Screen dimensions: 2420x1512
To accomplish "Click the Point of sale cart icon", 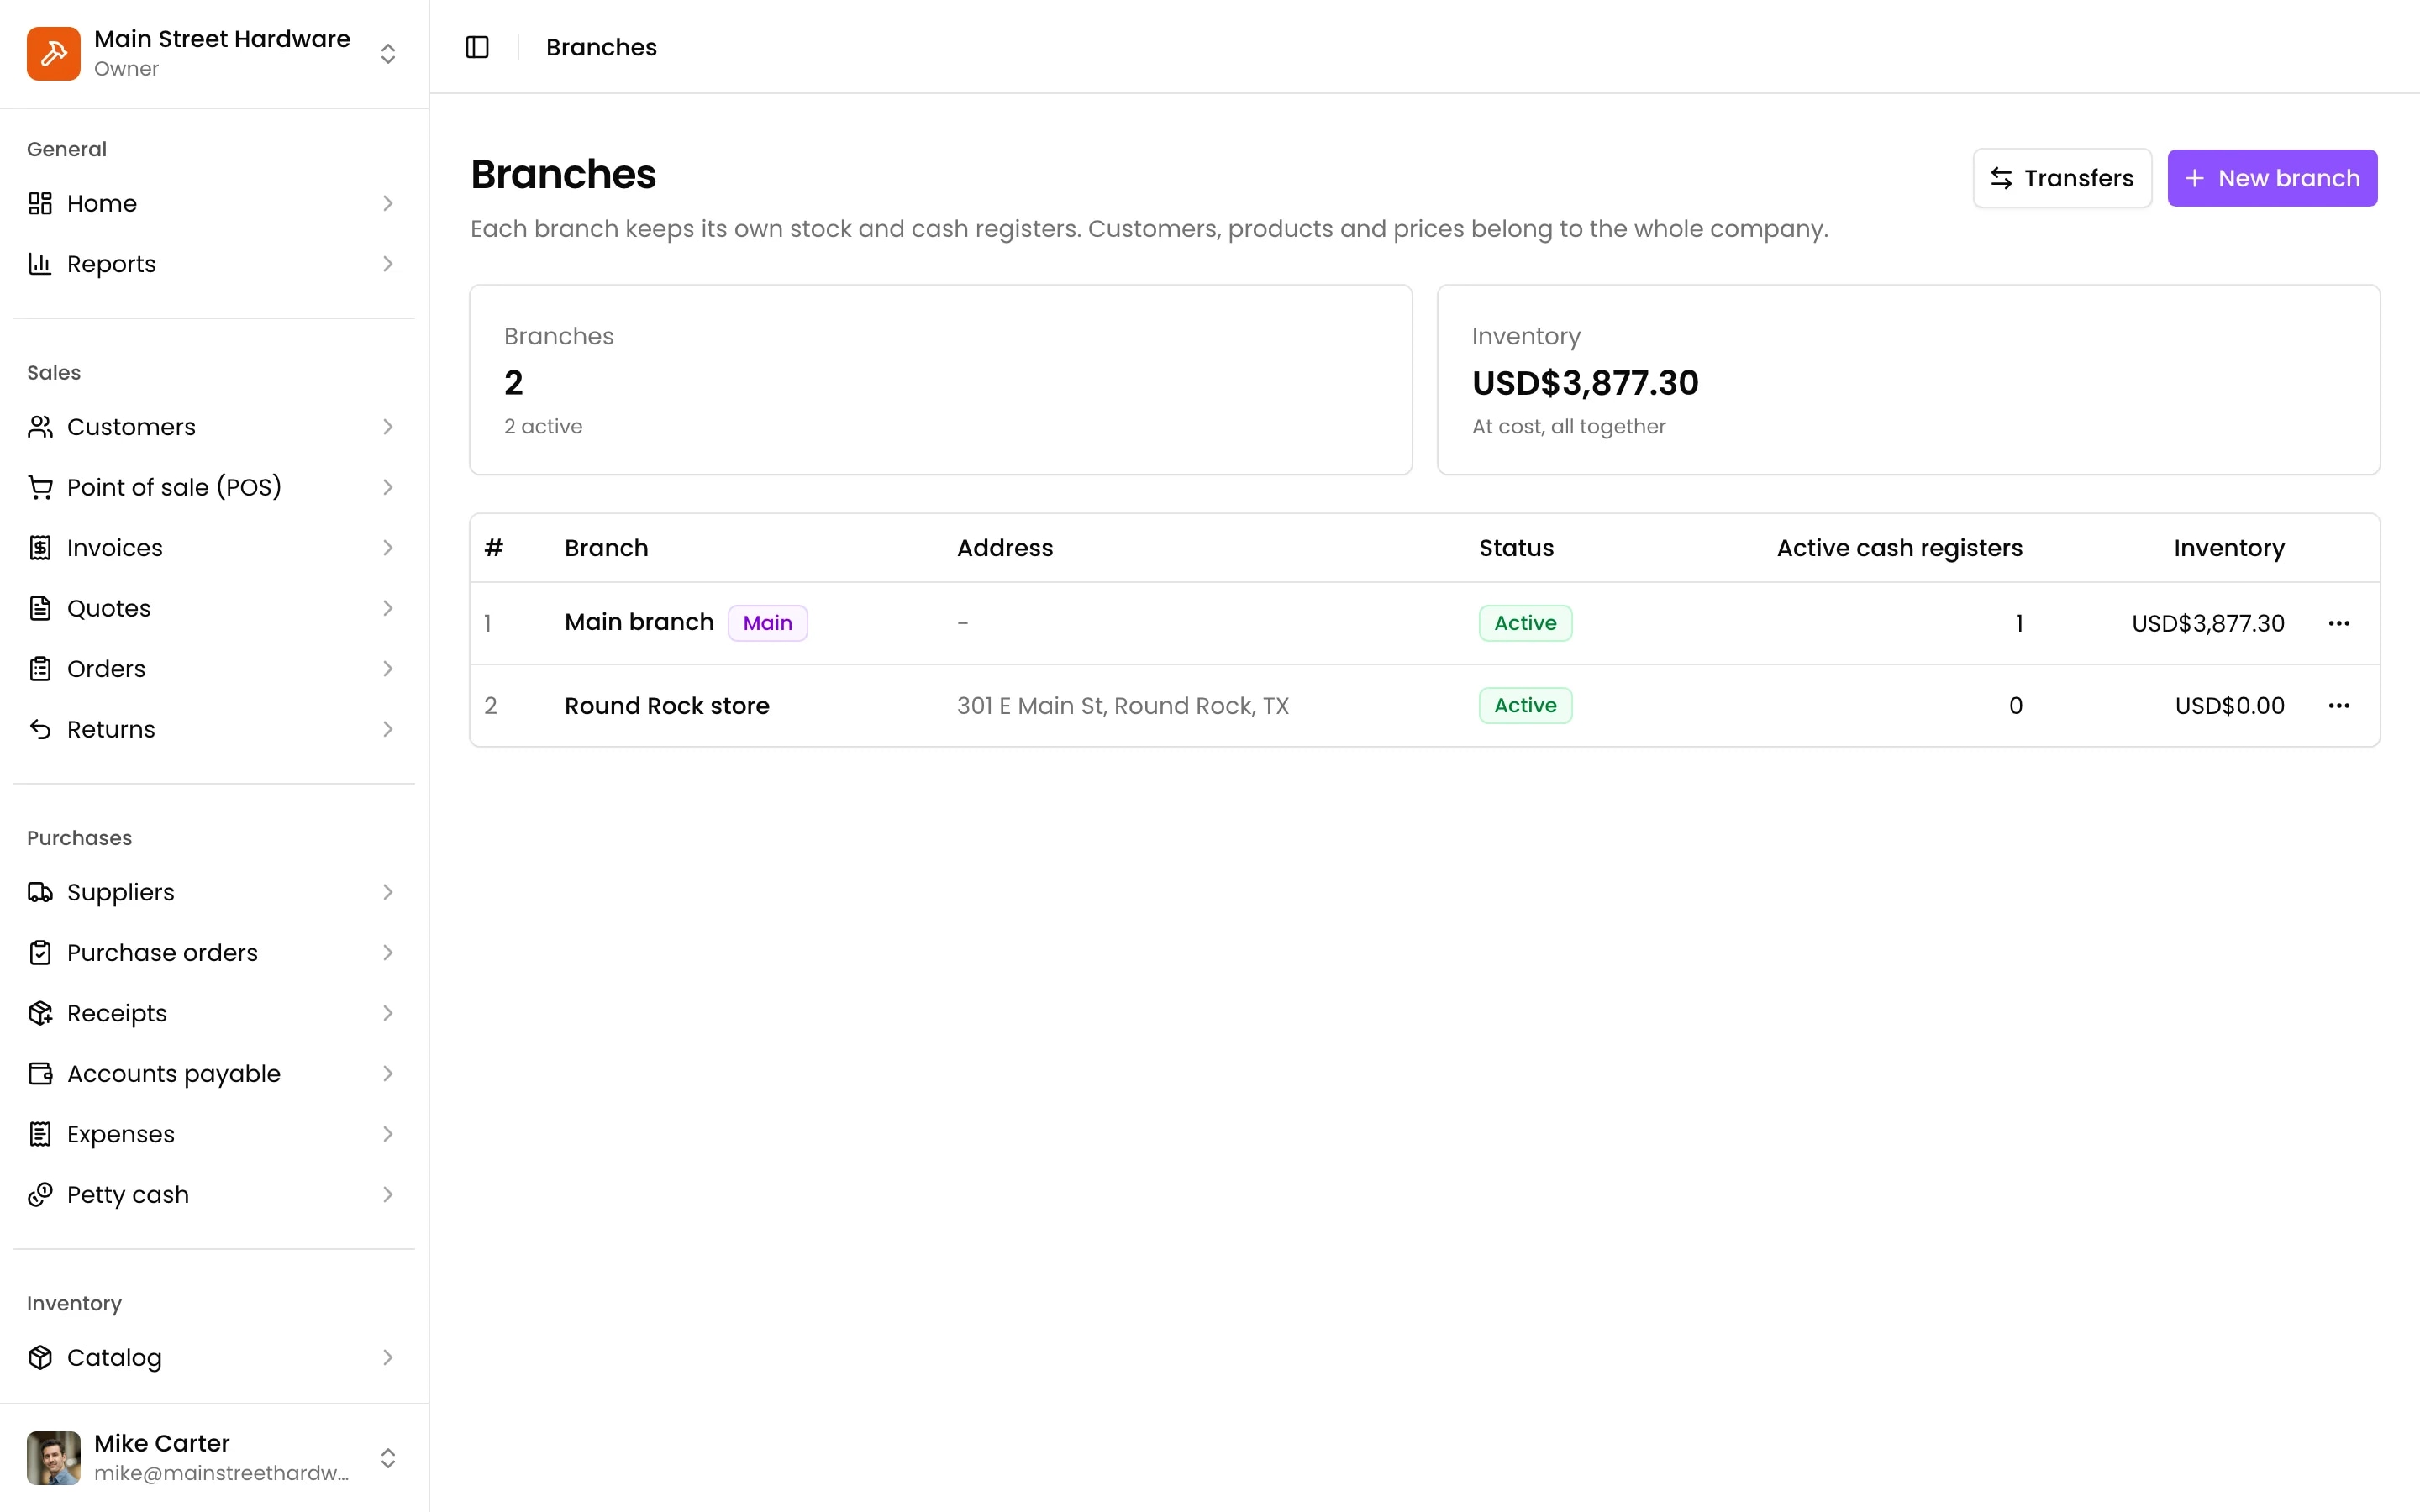I will (x=40, y=487).
